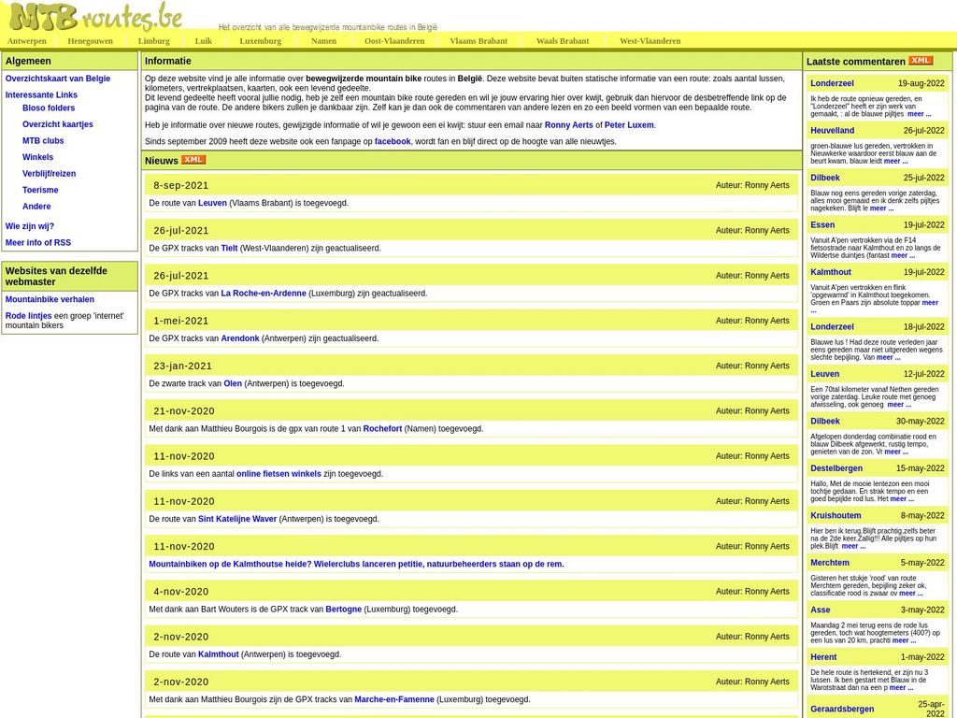Click 'meer ...' in the Merchtem comment
957x718 pixels.
coord(911,594)
